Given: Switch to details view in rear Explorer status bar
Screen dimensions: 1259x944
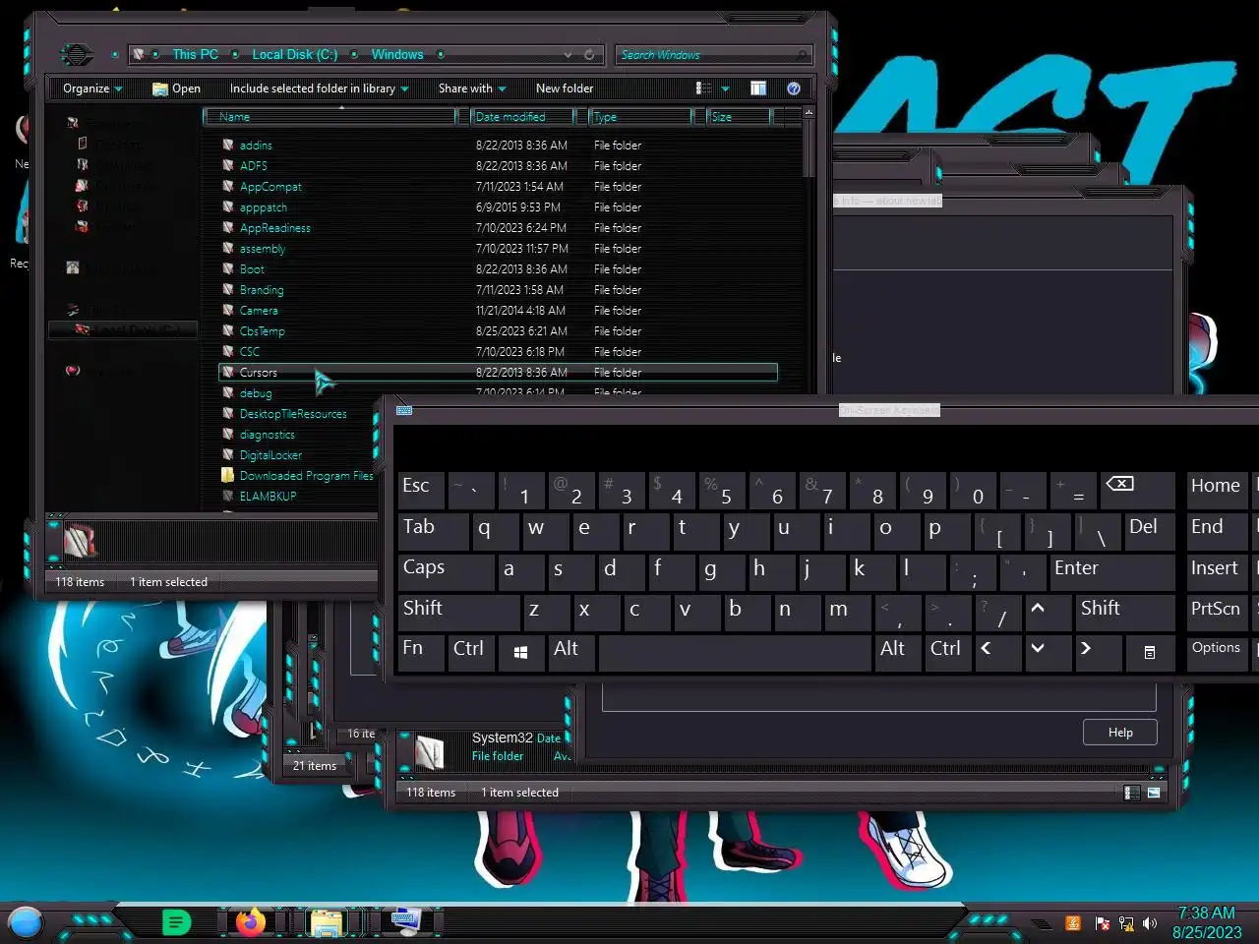Looking at the screenshot, I should (1132, 793).
